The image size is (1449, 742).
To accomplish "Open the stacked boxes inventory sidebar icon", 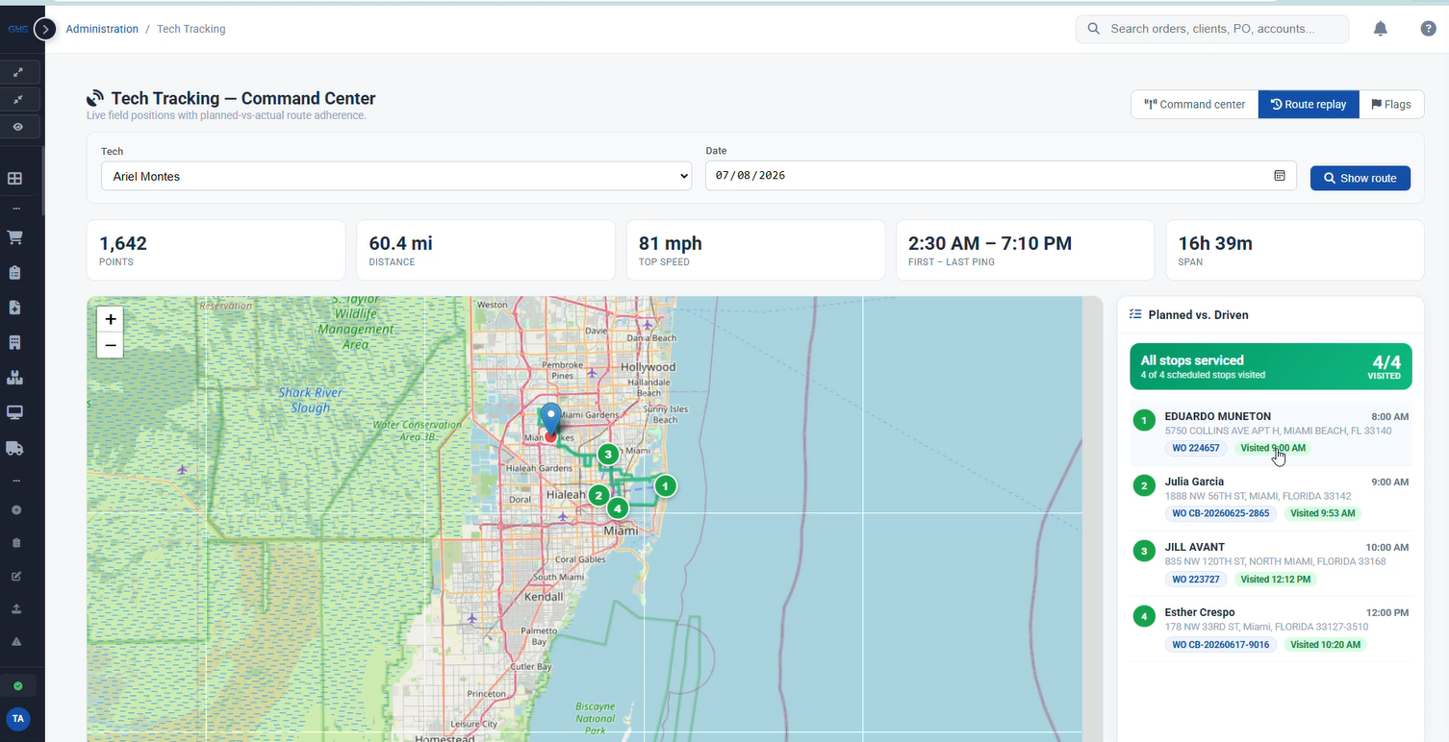I will click(15, 378).
